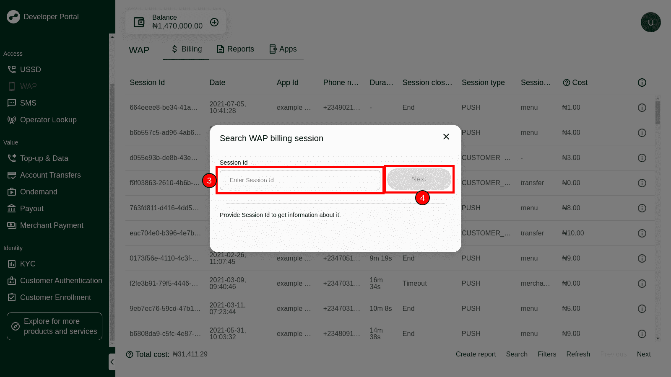Switch to the Reports tab
Viewport: 671px width, 377px height.
[x=235, y=49]
